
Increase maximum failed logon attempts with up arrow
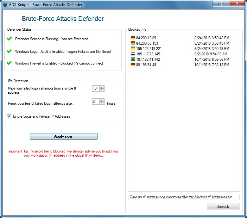click(x=102, y=87)
